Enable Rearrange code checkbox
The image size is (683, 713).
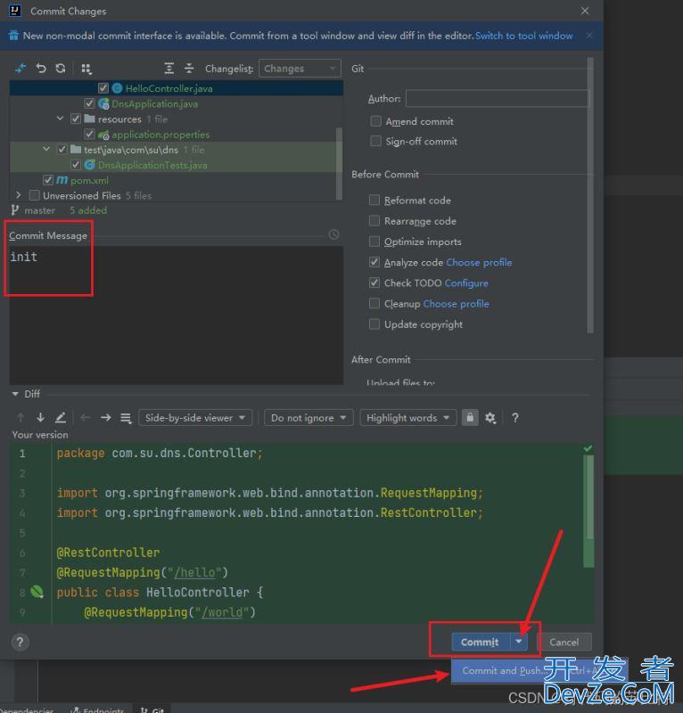[x=374, y=220]
